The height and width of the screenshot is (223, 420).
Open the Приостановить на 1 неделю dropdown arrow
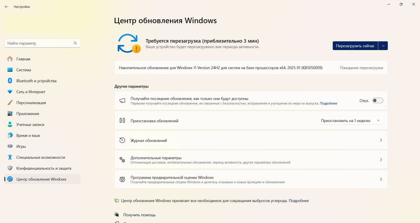pos(378,121)
